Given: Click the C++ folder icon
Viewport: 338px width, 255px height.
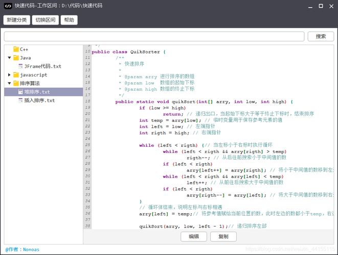Looking at the screenshot, I should (16, 49).
